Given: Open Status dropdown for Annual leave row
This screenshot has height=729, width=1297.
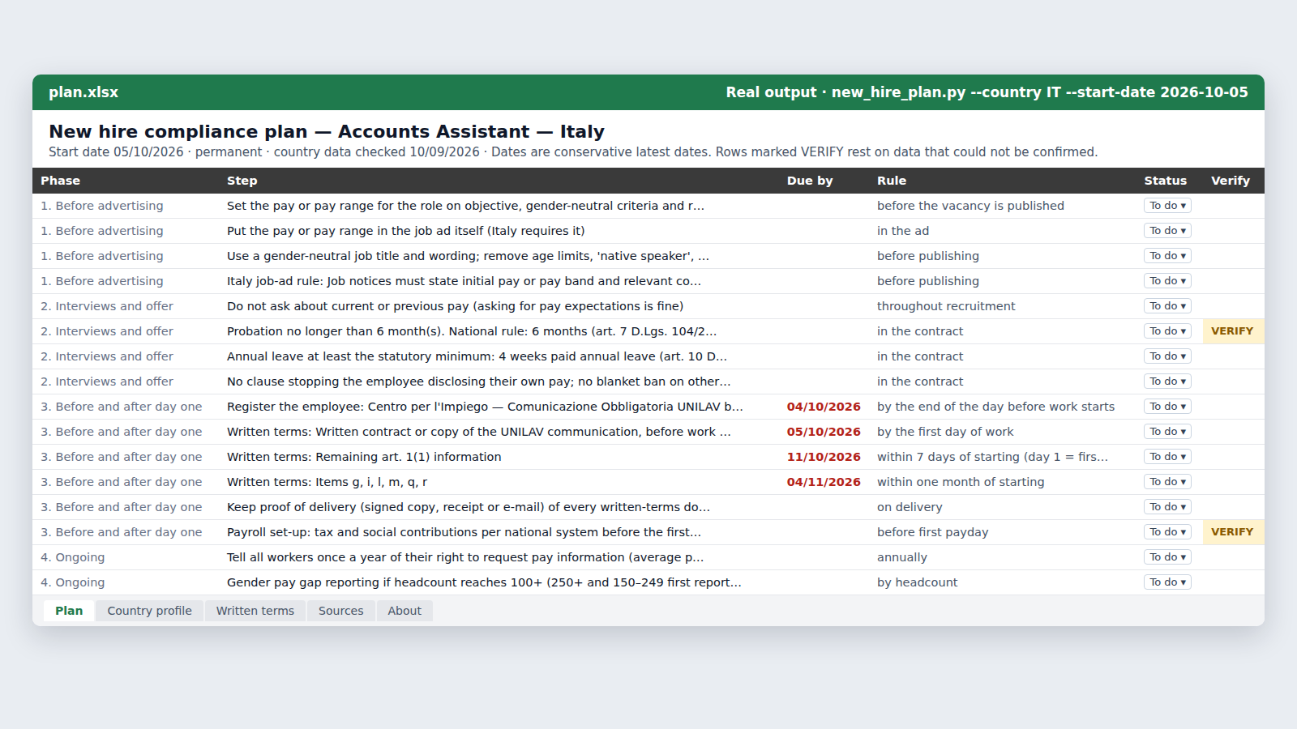Looking at the screenshot, I should pos(1167,356).
